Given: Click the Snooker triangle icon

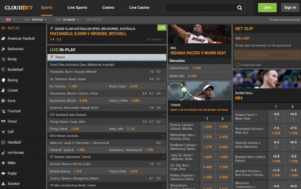Looking at the screenshot, I should point(3,183).
